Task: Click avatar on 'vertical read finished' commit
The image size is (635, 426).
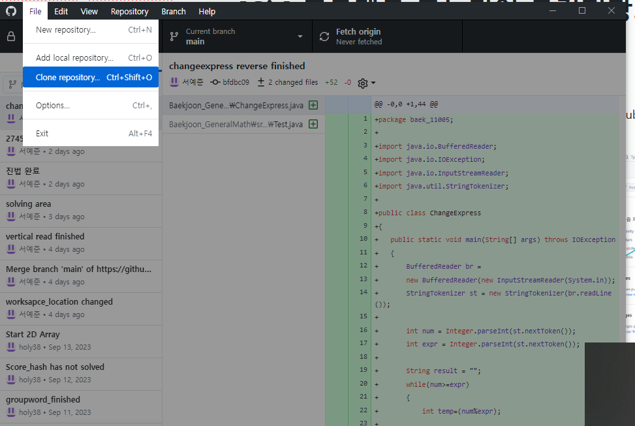Action: [x=11, y=249]
